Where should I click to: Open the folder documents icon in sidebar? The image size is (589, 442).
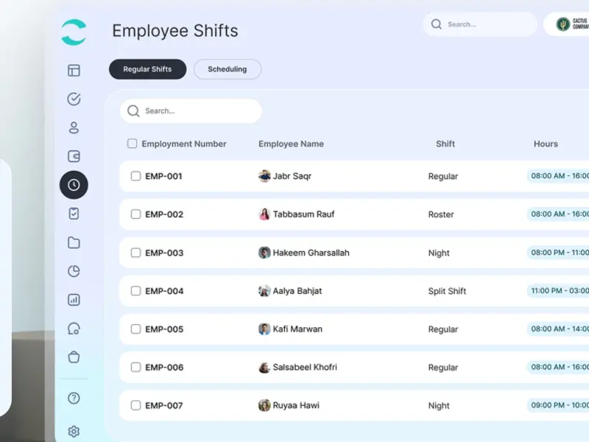pos(74,242)
